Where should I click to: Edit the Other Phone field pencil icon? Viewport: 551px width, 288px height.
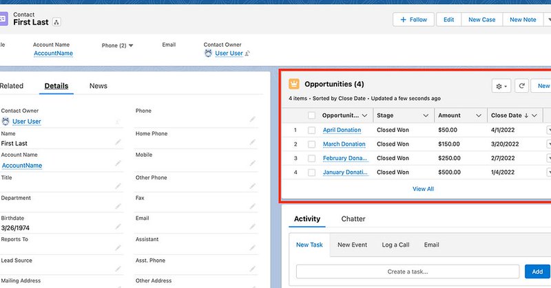252,186
